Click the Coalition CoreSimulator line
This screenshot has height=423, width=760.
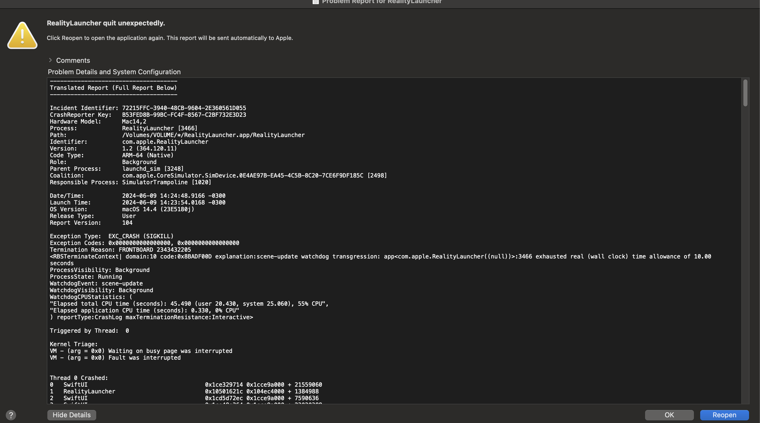click(x=218, y=176)
